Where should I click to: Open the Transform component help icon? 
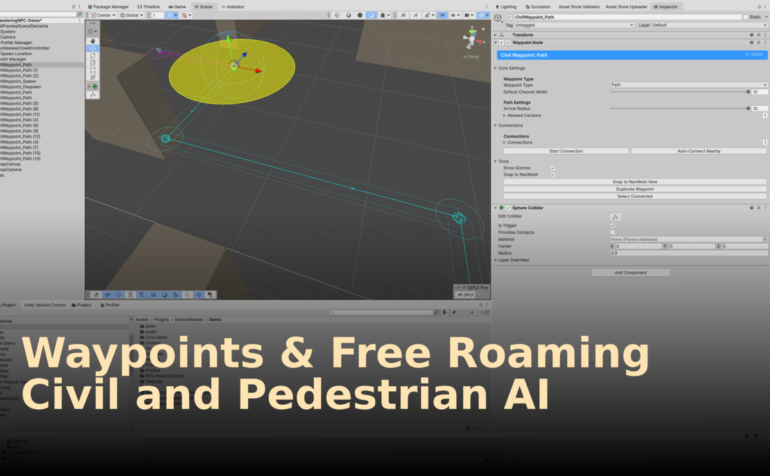pyautogui.click(x=751, y=35)
